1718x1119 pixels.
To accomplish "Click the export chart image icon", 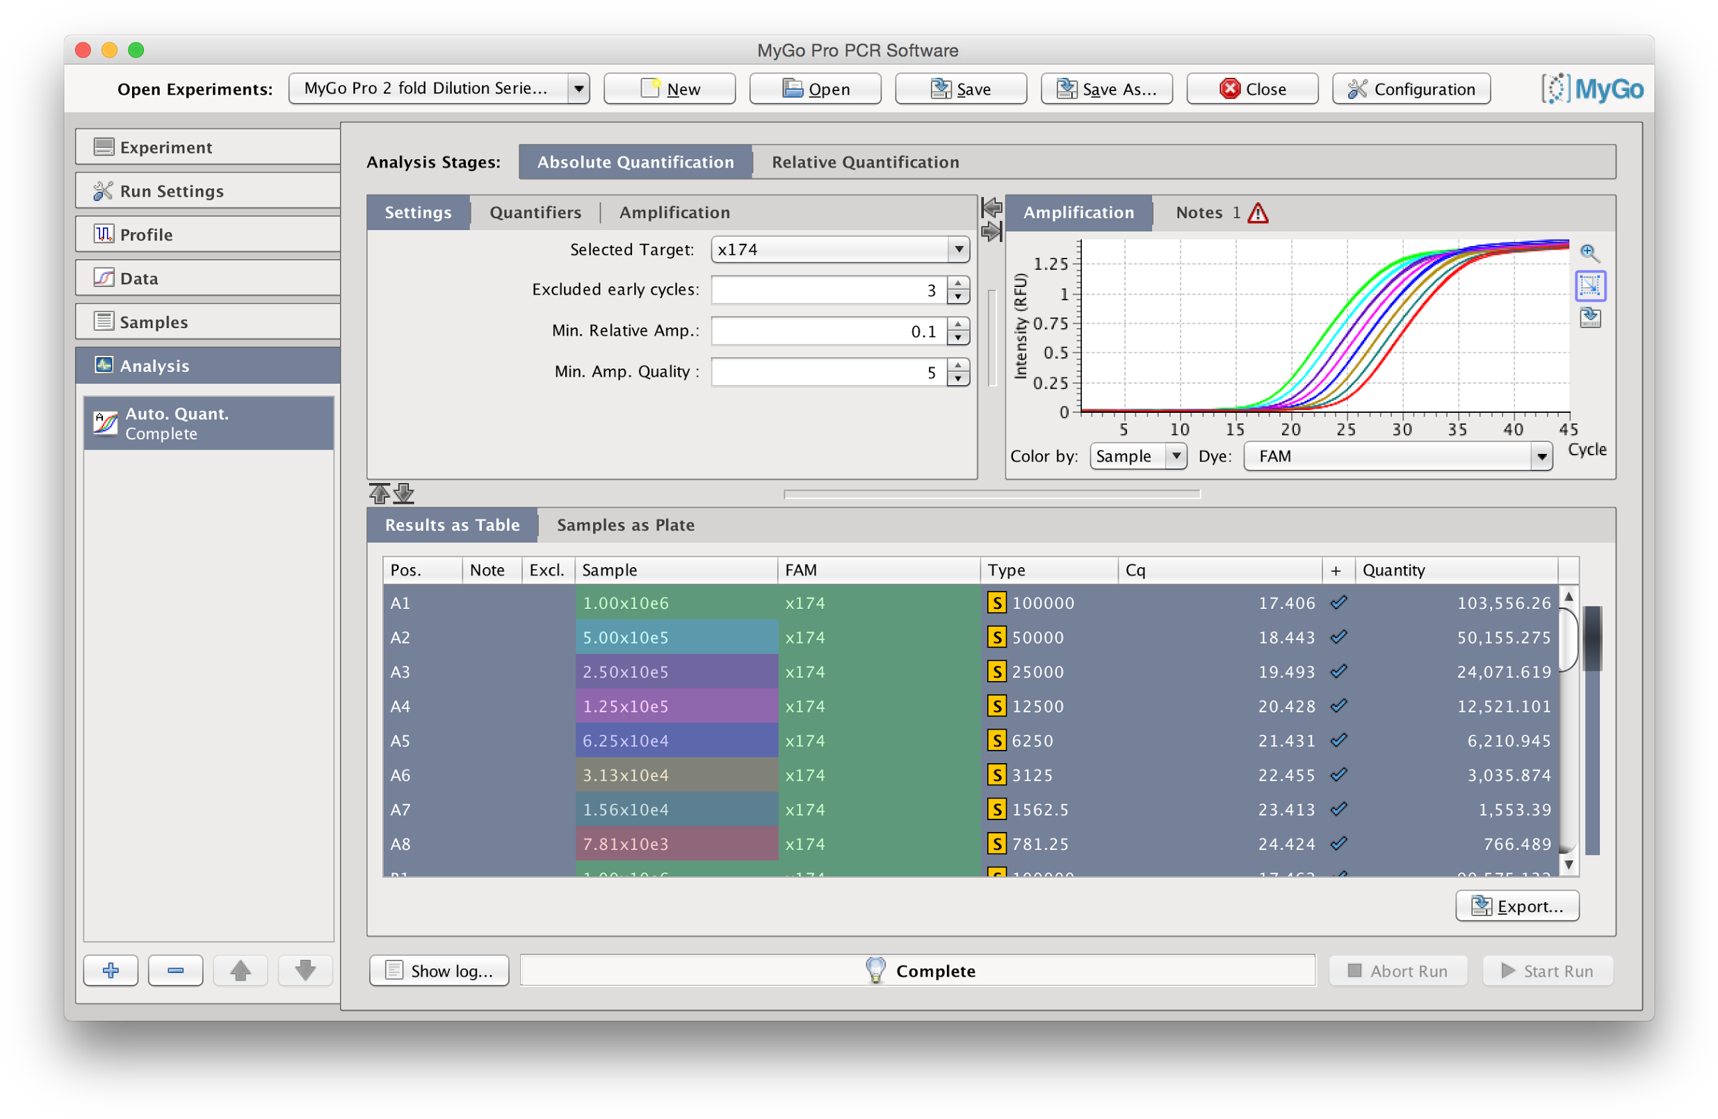I will (1589, 318).
